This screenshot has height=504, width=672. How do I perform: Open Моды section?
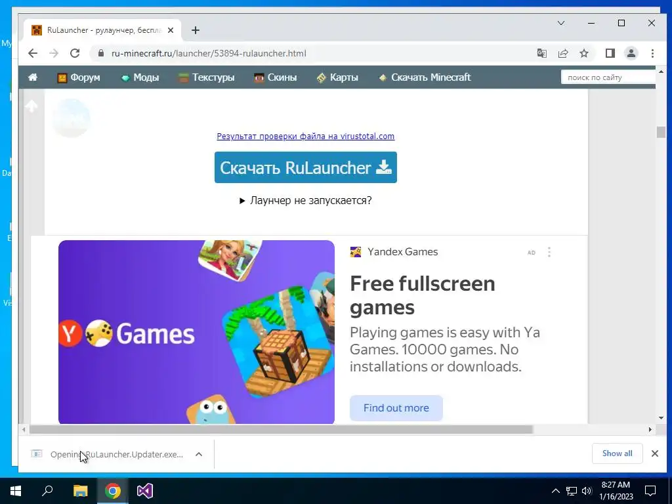(x=140, y=77)
